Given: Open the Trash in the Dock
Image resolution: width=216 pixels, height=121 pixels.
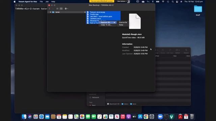Looking at the screenshot, I should 192,117.
